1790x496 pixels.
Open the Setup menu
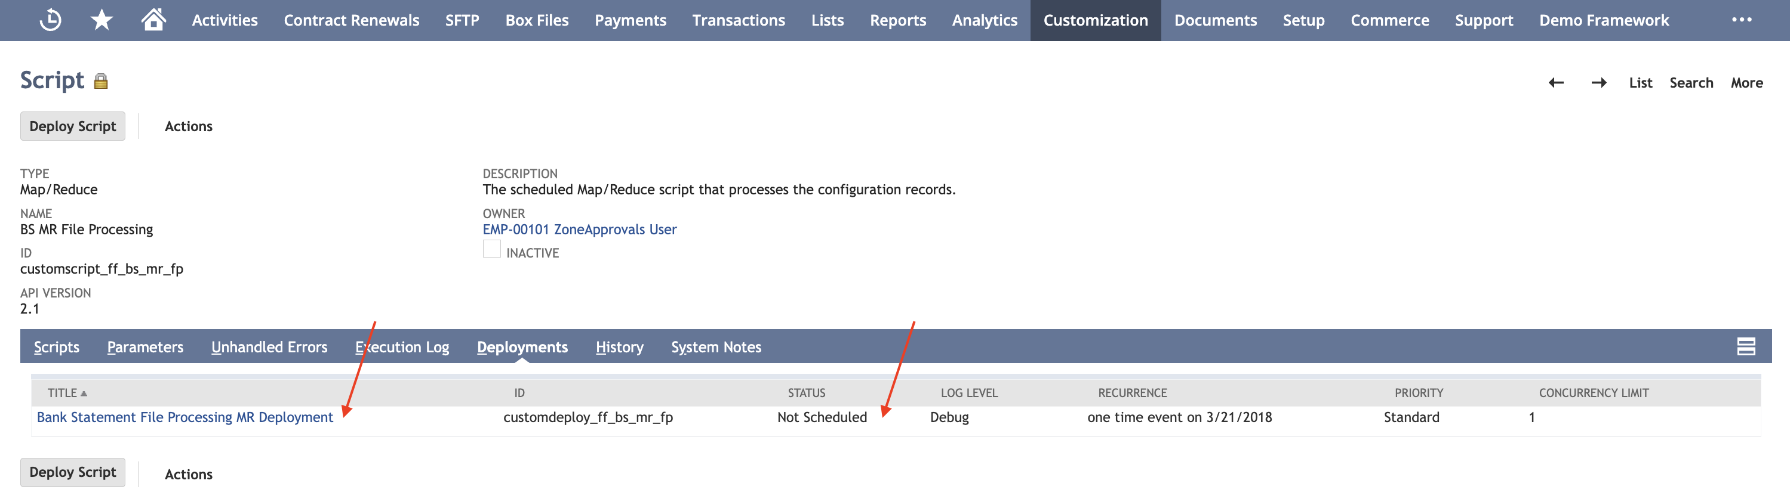(1303, 20)
